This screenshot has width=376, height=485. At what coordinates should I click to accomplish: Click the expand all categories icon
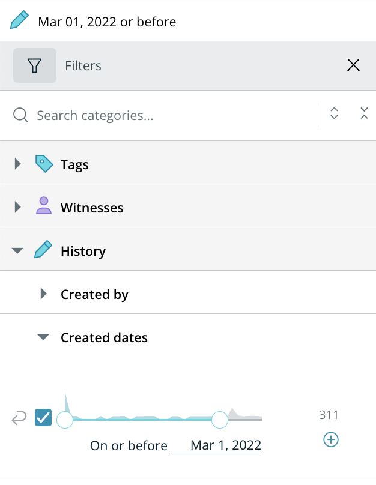334,113
